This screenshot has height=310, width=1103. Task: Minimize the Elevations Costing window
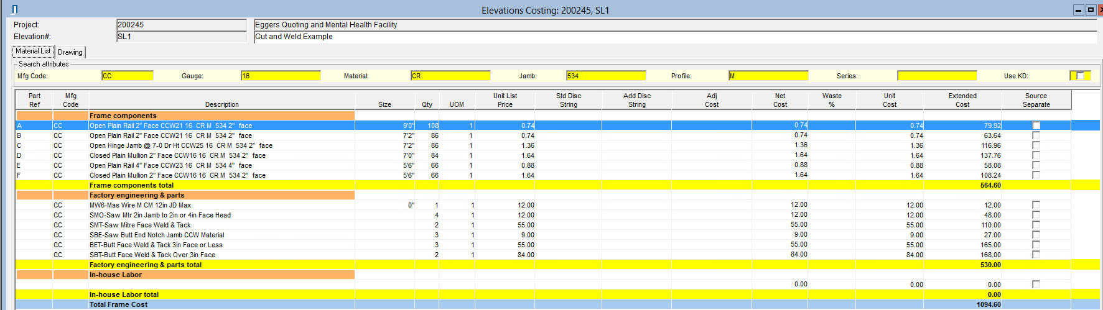pyautogui.click(x=1079, y=9)
